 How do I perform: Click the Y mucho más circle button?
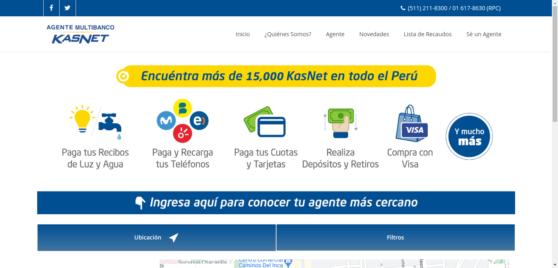[x=469, y=136]
